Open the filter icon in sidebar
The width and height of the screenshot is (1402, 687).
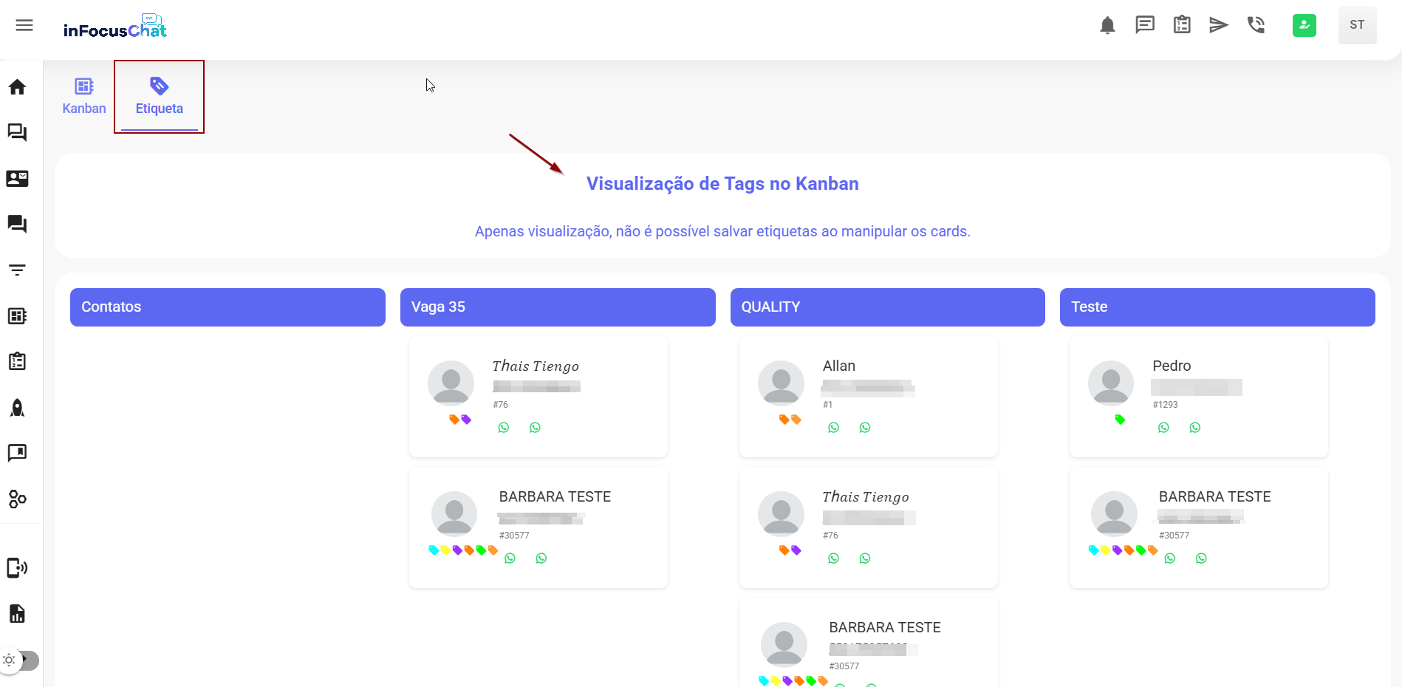click(18, 270)
